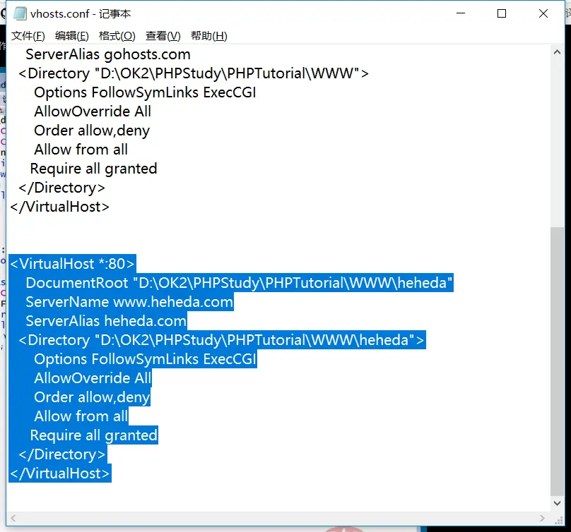Click the highlighted 'Options FollowSymLinks ExecCGI' line
This screenshot has width=571, height=532.
pos(145,359)
